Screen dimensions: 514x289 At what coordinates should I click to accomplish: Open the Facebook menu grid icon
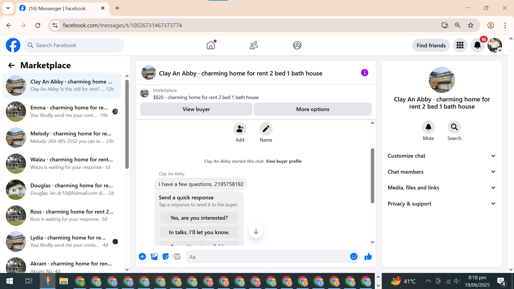pos(460,45)
